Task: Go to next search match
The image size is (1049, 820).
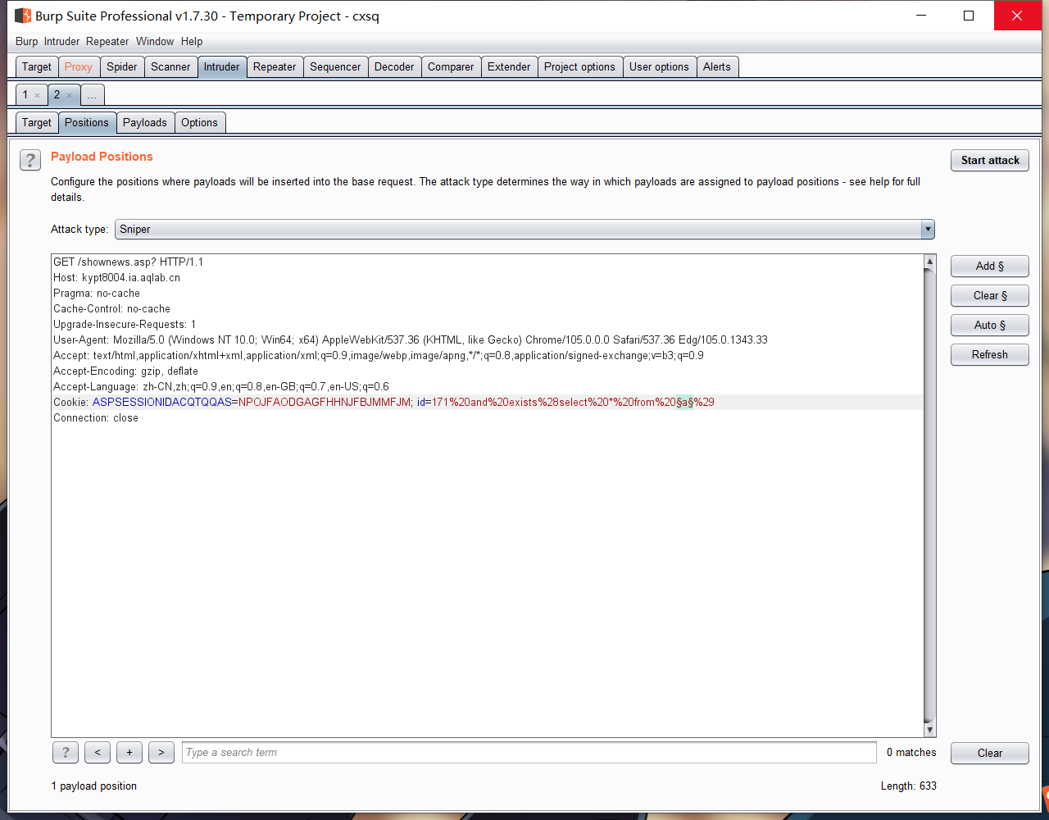Action: pyautogui.click(x=161, y=753)
